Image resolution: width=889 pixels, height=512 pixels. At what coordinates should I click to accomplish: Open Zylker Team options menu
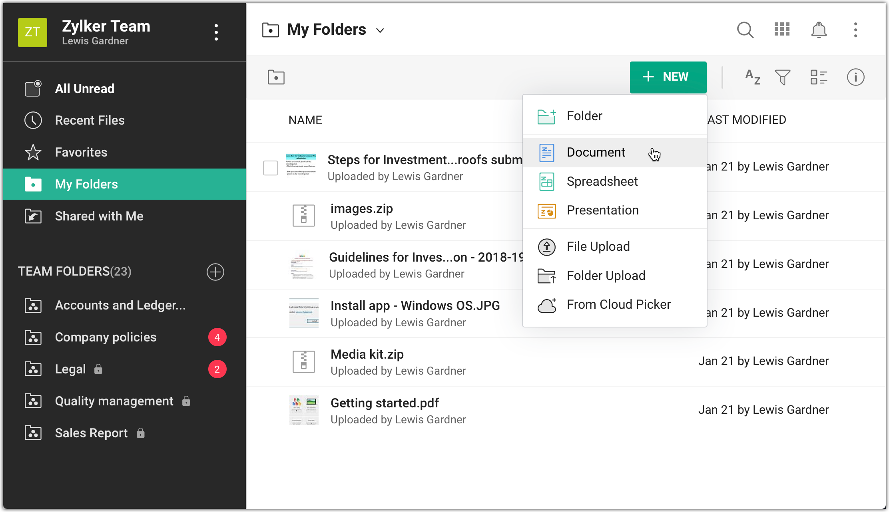pos(216,32)
